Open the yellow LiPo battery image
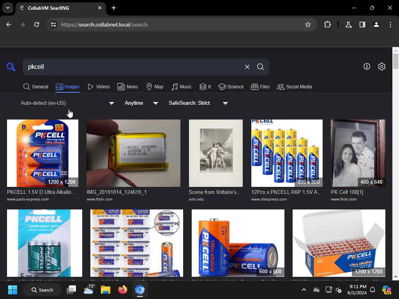The width and height of the screenshot is (399, 299). pos(133,153)
